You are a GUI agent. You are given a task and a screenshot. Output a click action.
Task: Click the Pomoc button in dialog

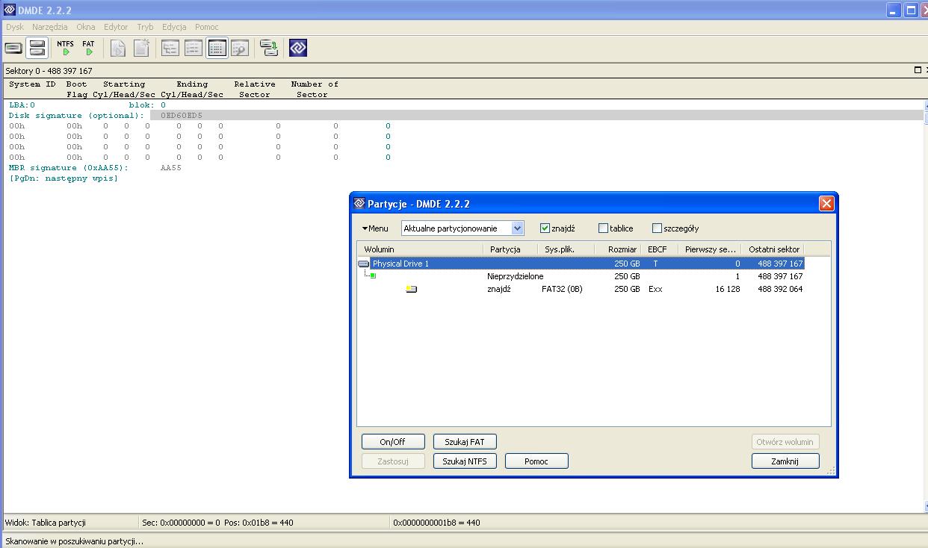(536, 461)
